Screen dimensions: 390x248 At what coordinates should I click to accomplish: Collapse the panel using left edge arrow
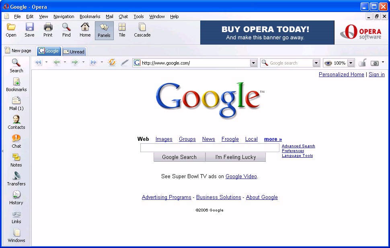(x=2, y=151)
